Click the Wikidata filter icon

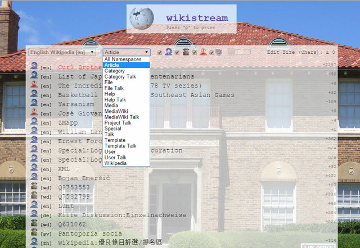[x=219, y=52]
